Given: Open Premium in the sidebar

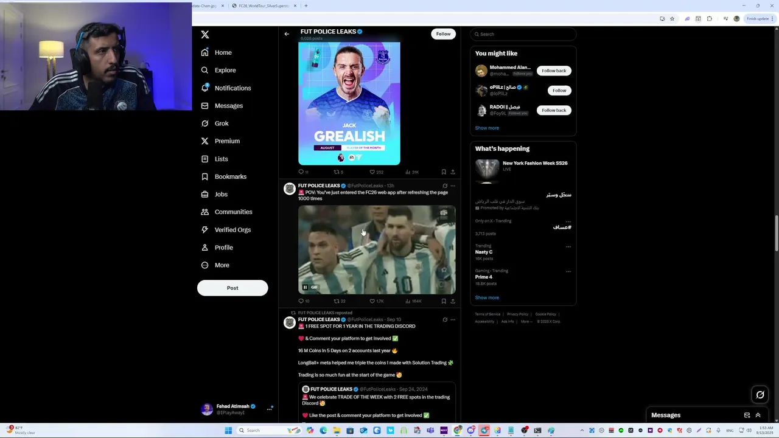Looking at the screenshot, I should click(220, 141).
